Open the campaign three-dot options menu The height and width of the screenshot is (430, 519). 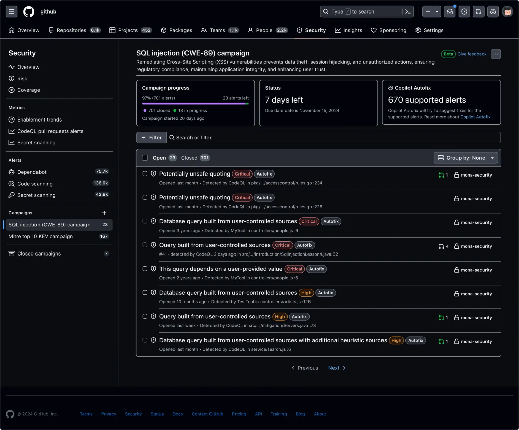tap(496, 54)
